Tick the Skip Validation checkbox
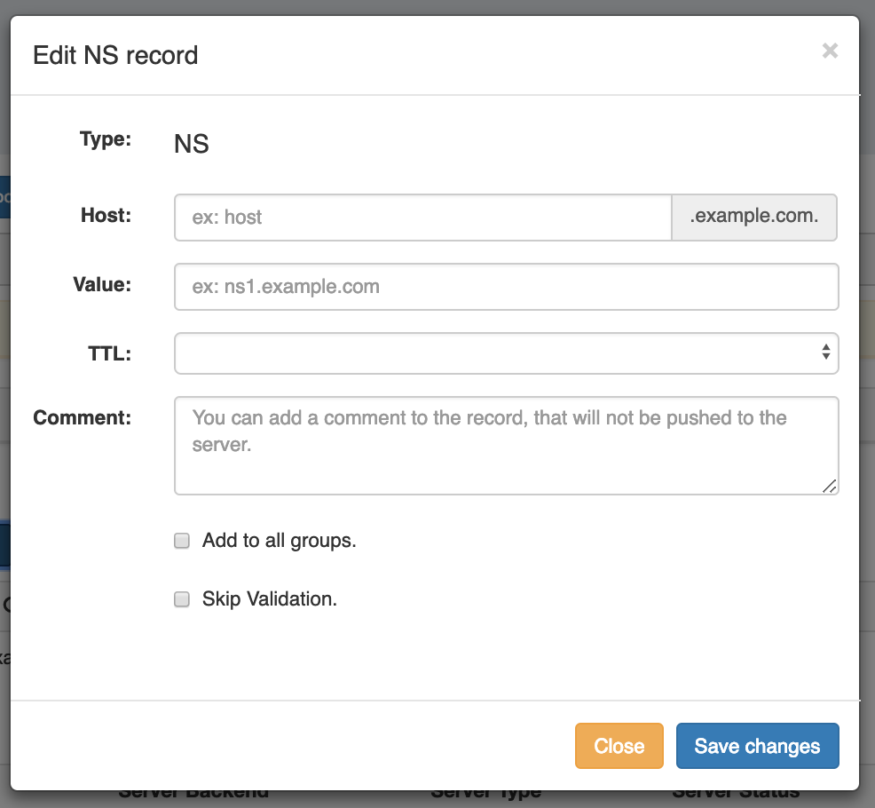Screen dimensions: 875x808 pos(182,599)
